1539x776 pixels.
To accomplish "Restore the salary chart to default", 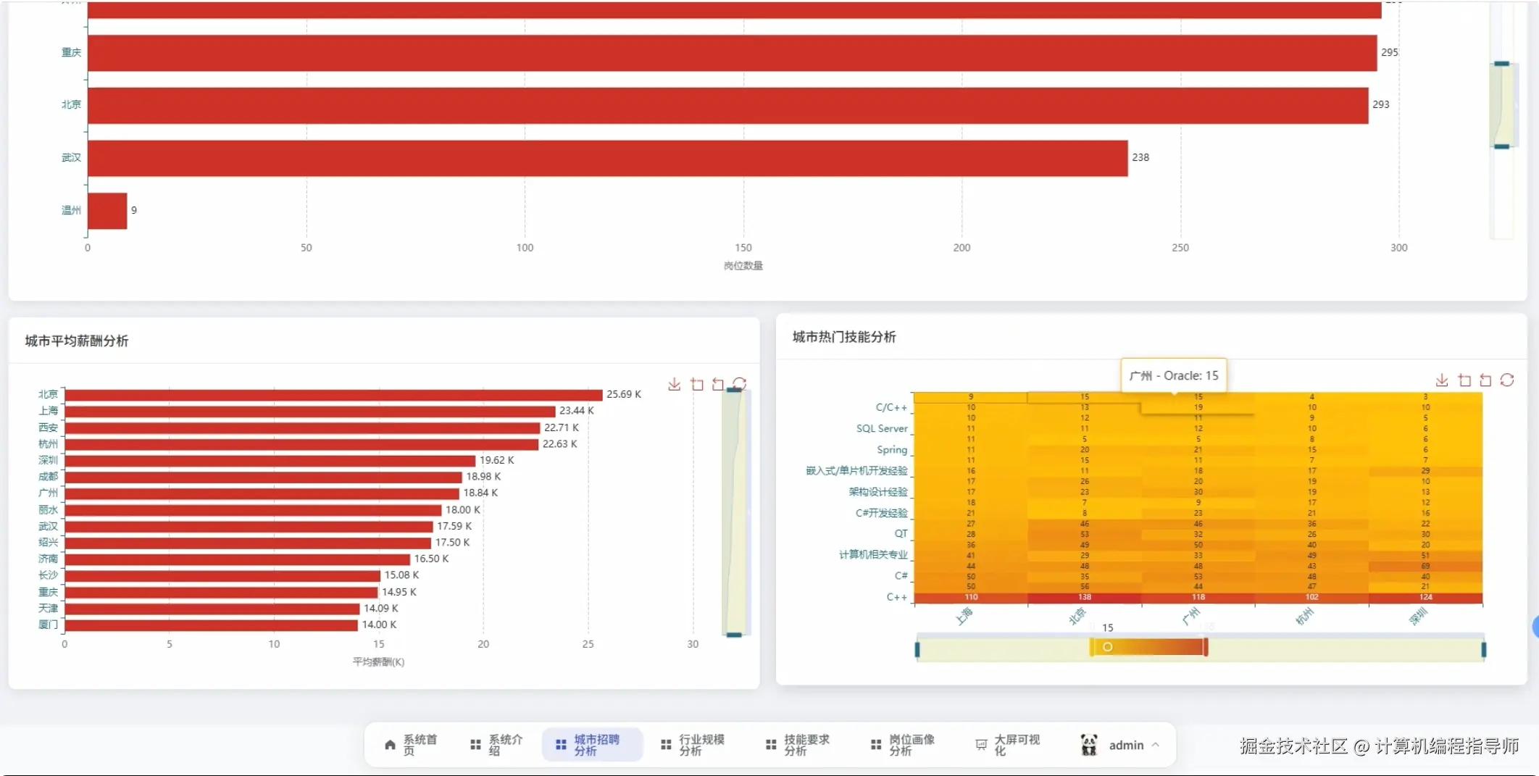I will click(x=739, y=383).
